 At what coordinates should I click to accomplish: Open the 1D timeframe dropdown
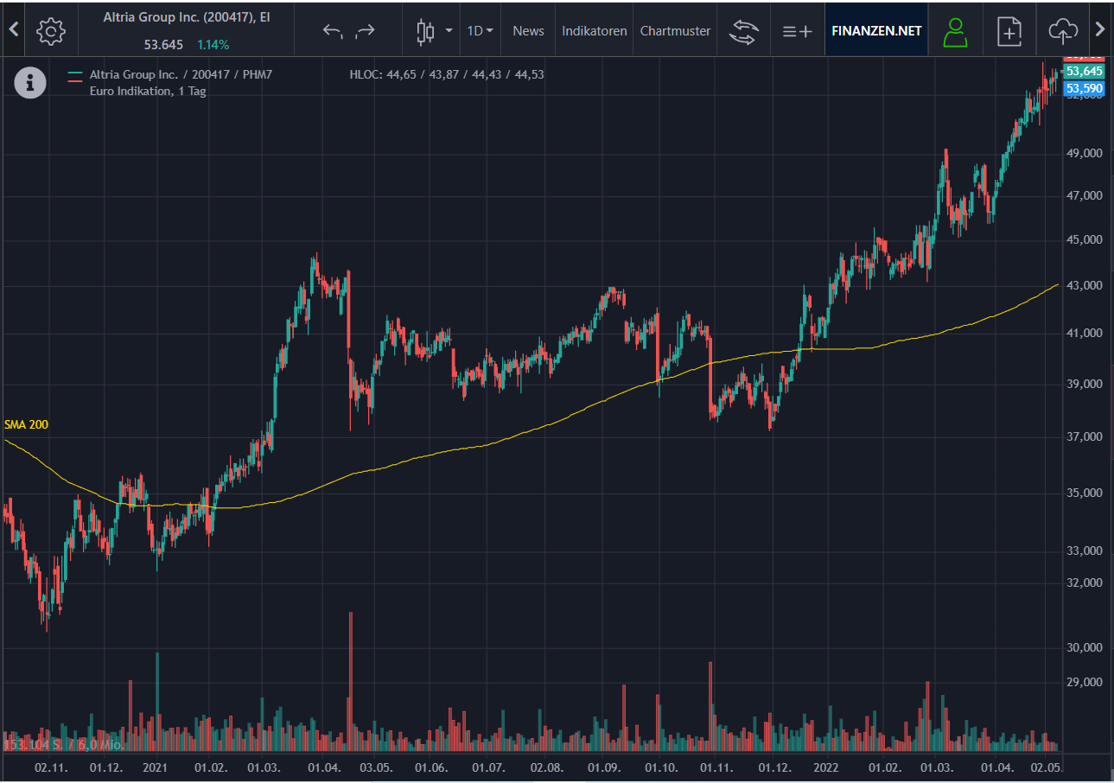coord(480,30)
